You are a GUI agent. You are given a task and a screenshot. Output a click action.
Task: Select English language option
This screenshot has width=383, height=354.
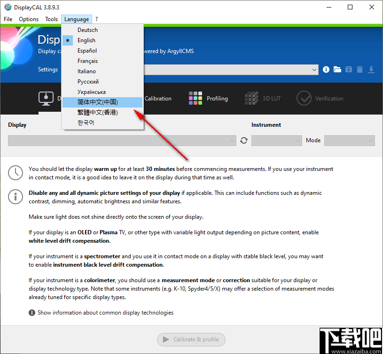pyautogui.click(x=102, y=40)
